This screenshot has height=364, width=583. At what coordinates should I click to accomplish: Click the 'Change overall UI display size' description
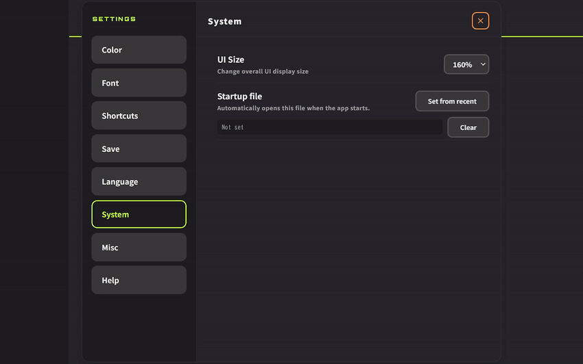pyautogui.click(x=263, y=71)
